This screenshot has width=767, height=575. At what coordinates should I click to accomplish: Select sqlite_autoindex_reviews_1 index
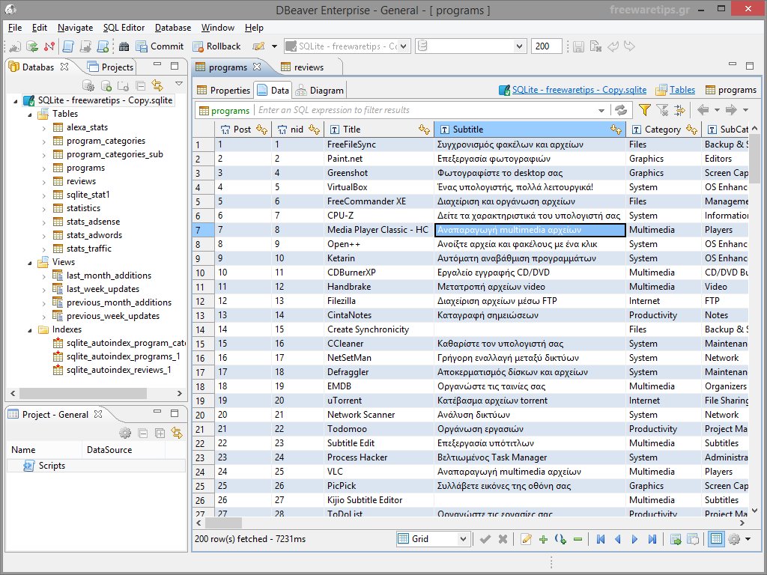119,370
